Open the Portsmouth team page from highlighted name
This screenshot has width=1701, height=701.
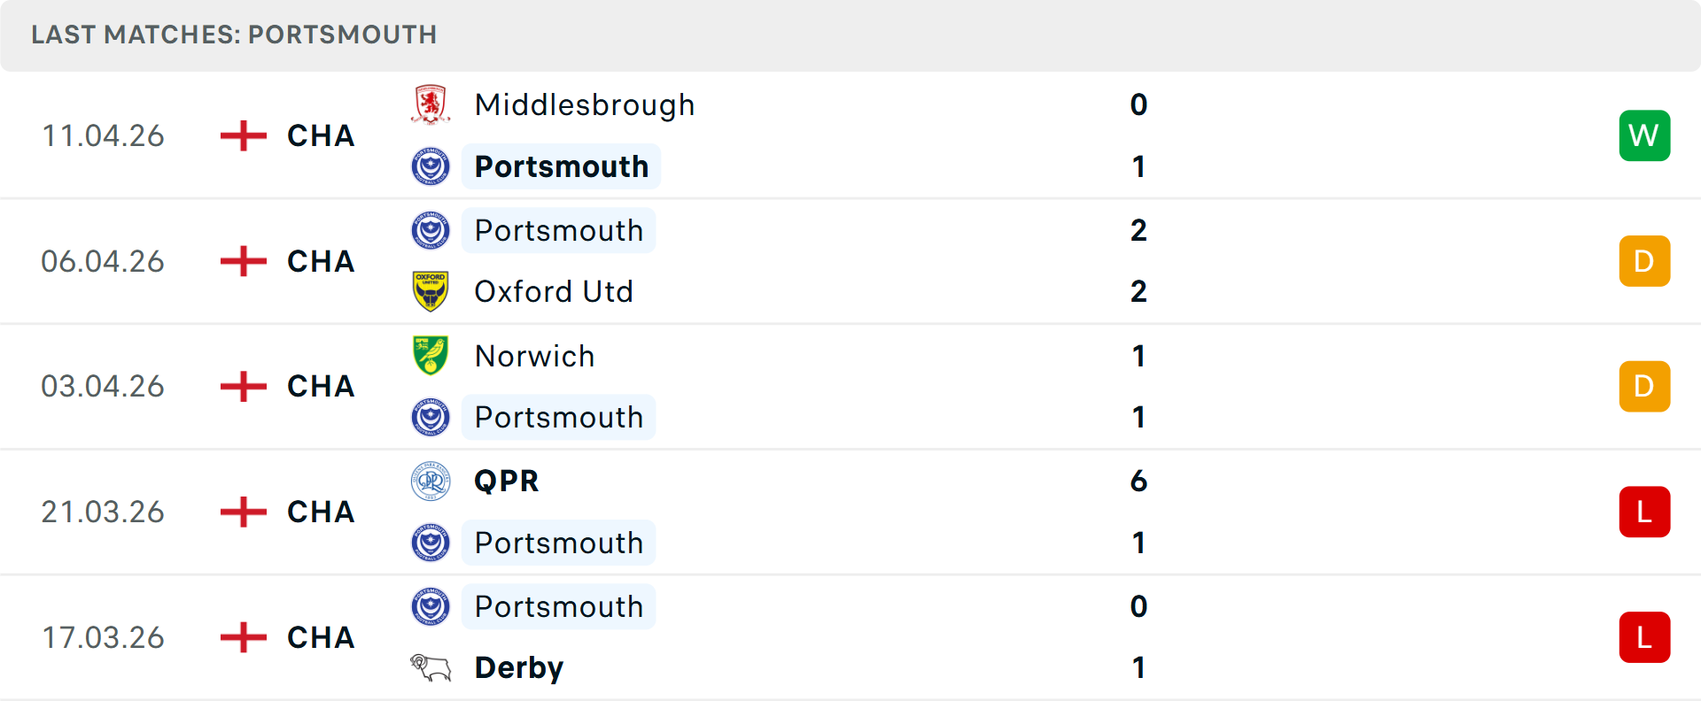click(x=560, y=166)
